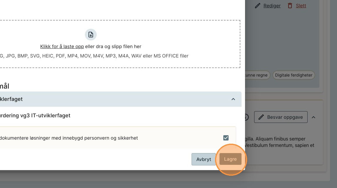Click the pencil icon inside Besvar oppgave button
The image size is (337, 188).
[261, 117]
